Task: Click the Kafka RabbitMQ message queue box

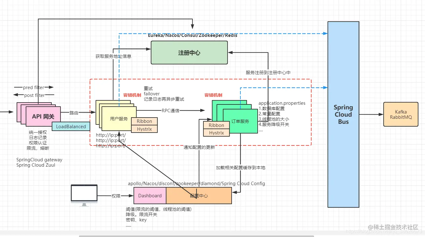Action: 400,114
